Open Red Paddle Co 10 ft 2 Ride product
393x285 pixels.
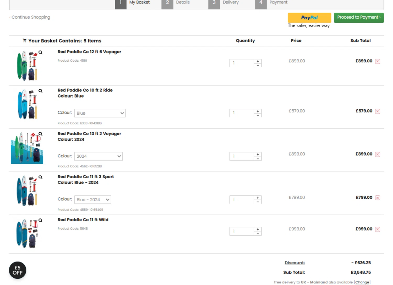click(x=85, y=90)
